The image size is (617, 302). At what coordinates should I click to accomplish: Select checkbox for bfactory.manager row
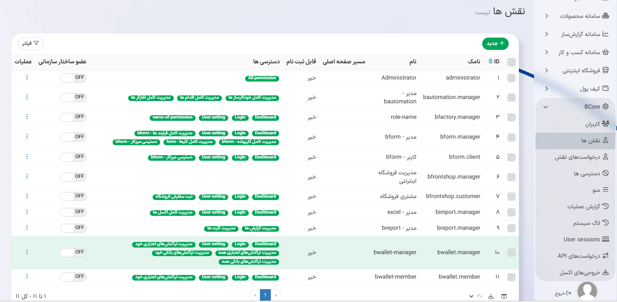pyautogui.click(x=511, y=117)
